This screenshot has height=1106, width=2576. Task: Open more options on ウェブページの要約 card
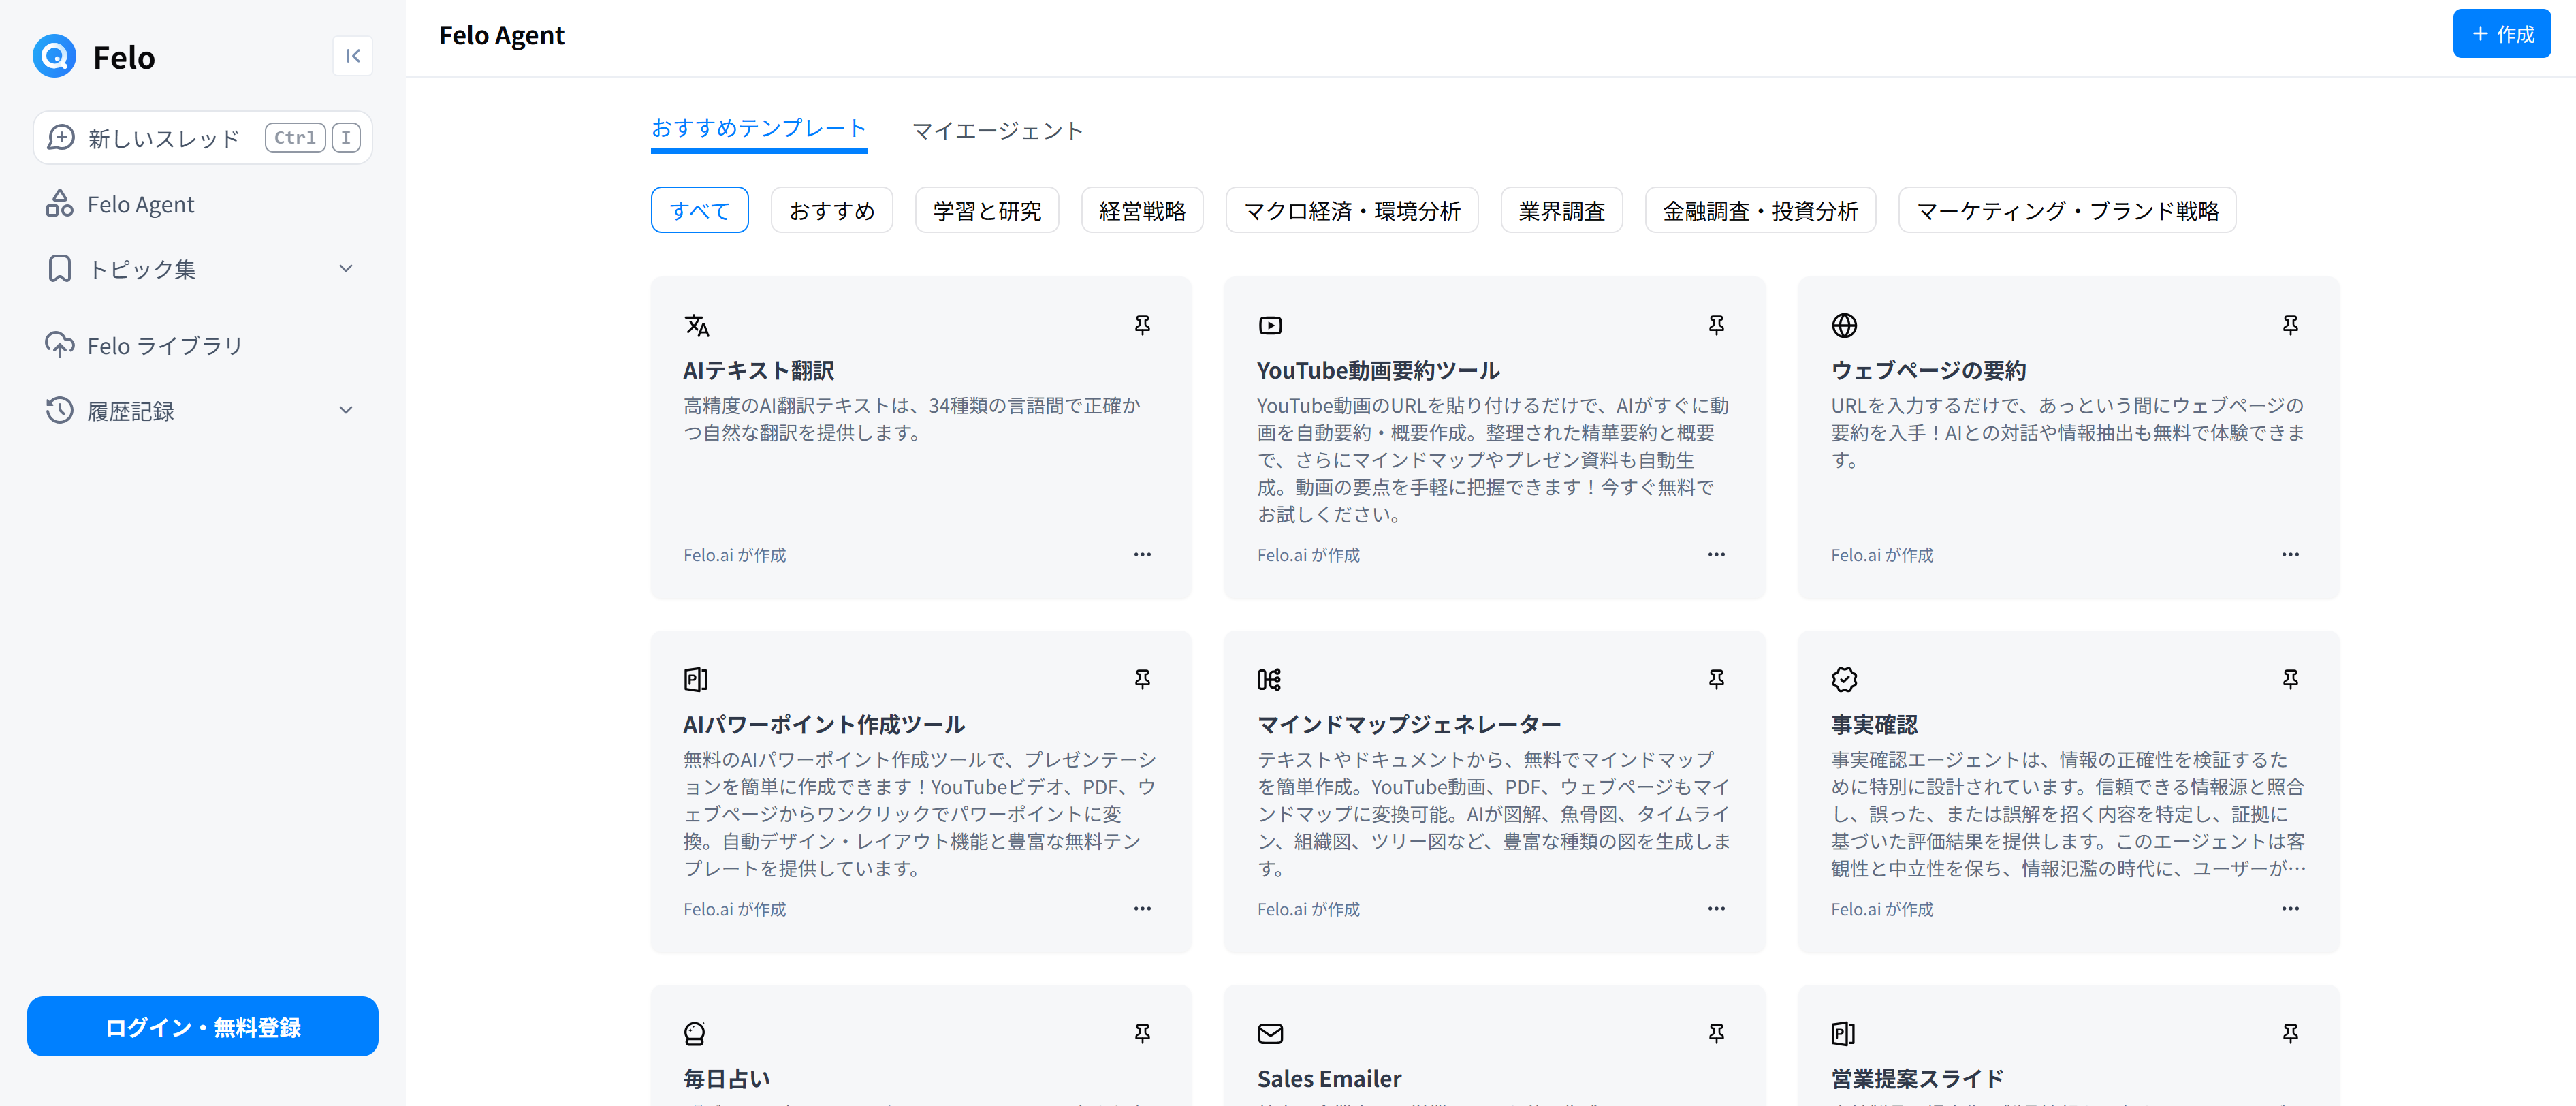coord(2290,554)
